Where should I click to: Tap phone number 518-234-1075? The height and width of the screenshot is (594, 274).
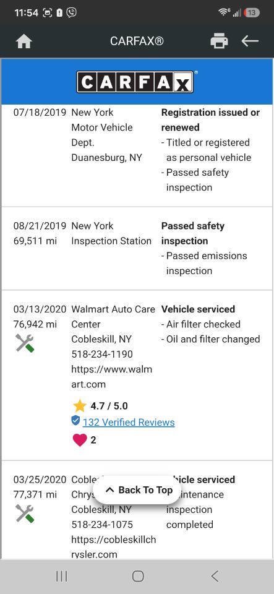(102, 525)
